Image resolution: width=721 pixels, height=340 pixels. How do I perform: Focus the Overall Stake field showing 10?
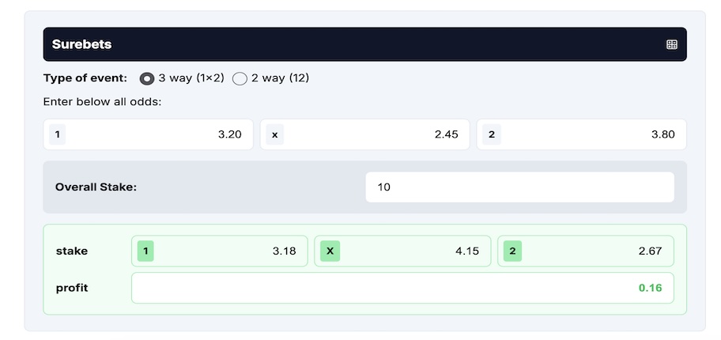[519, 187]
